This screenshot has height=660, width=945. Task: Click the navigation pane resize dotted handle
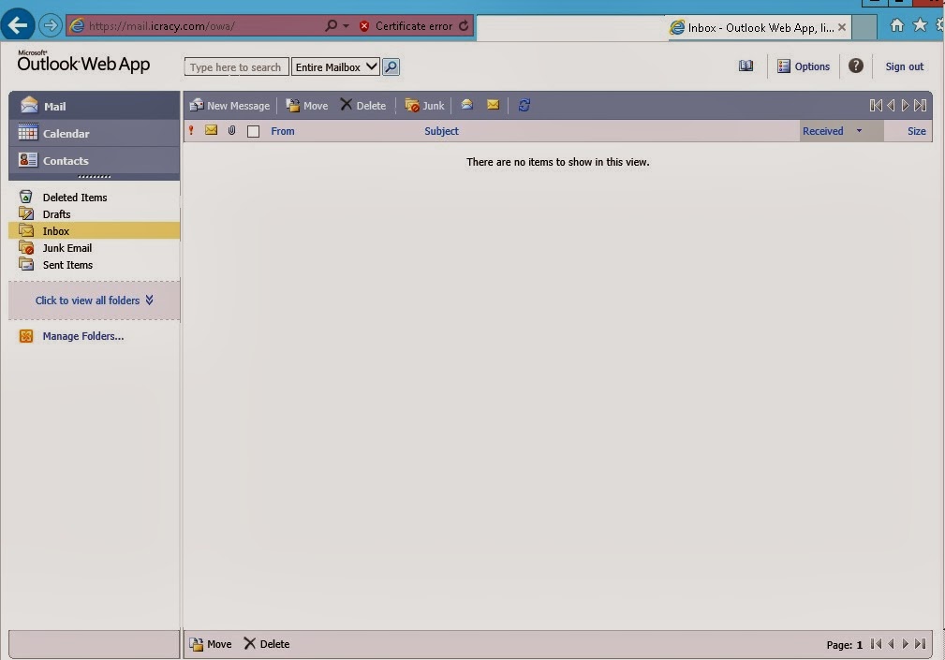94,177
